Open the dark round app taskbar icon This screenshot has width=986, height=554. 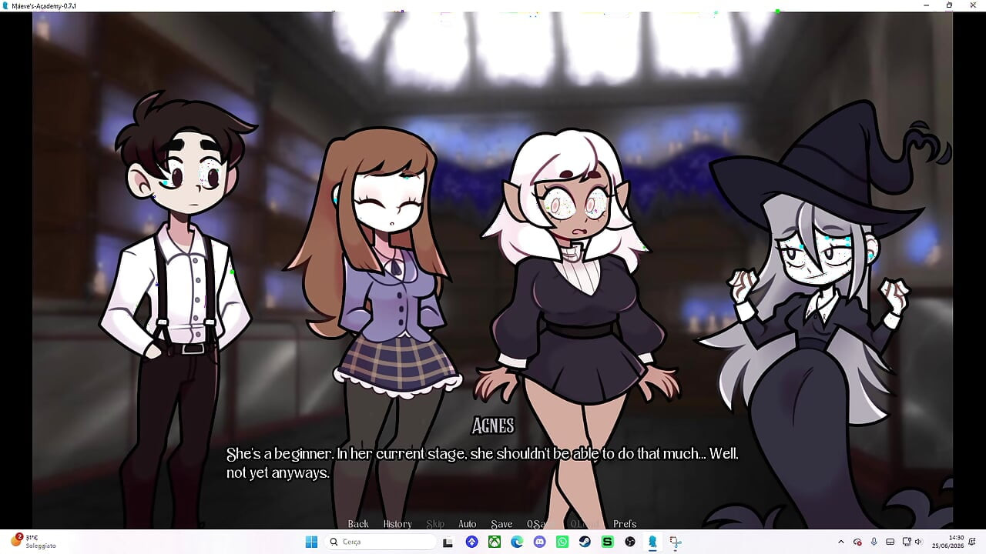630,542
